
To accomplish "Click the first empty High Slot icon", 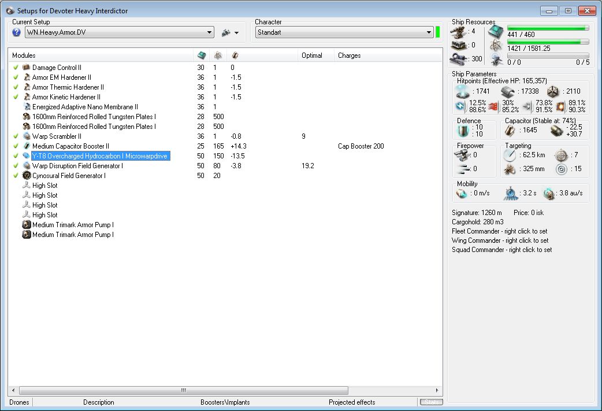I will tap(27, 185).
